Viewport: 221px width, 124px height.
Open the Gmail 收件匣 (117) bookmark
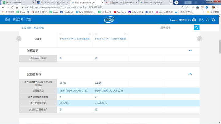click(40, 12)
